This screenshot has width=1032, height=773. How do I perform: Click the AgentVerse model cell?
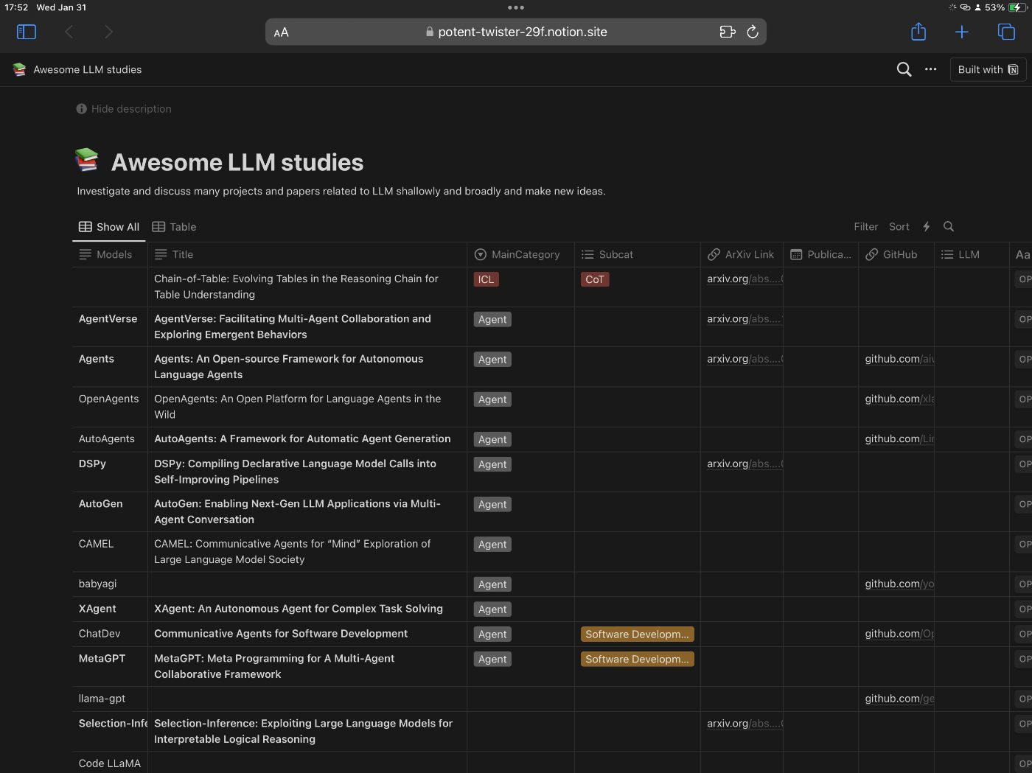[110, 326]
